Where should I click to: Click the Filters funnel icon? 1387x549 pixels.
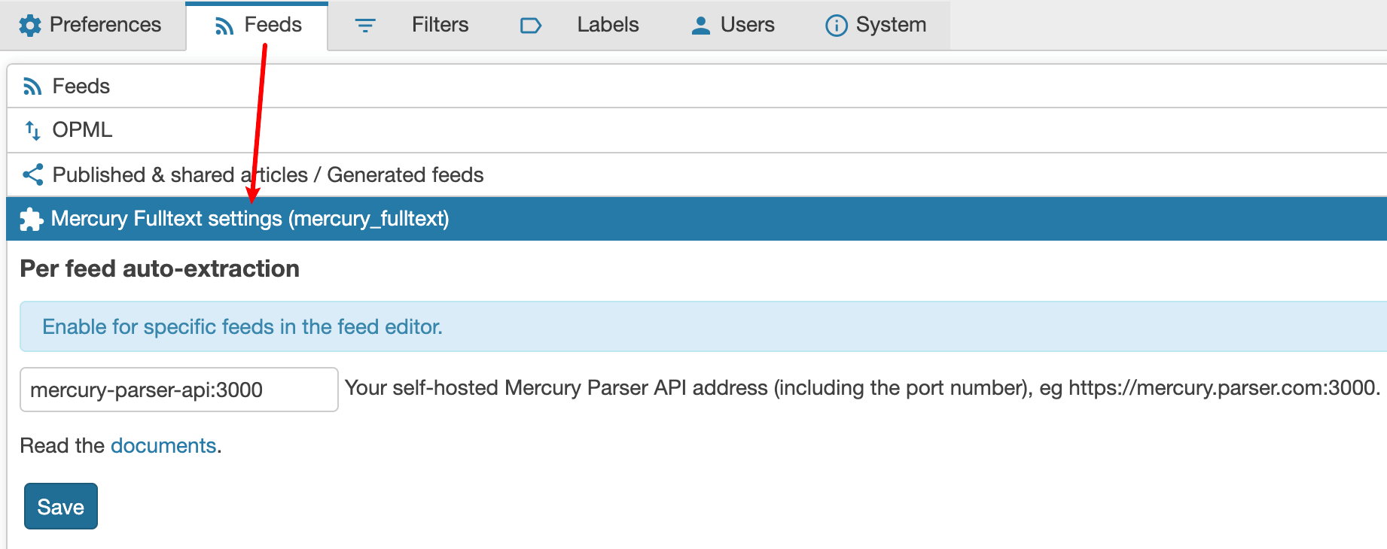[x=365, y=26]
